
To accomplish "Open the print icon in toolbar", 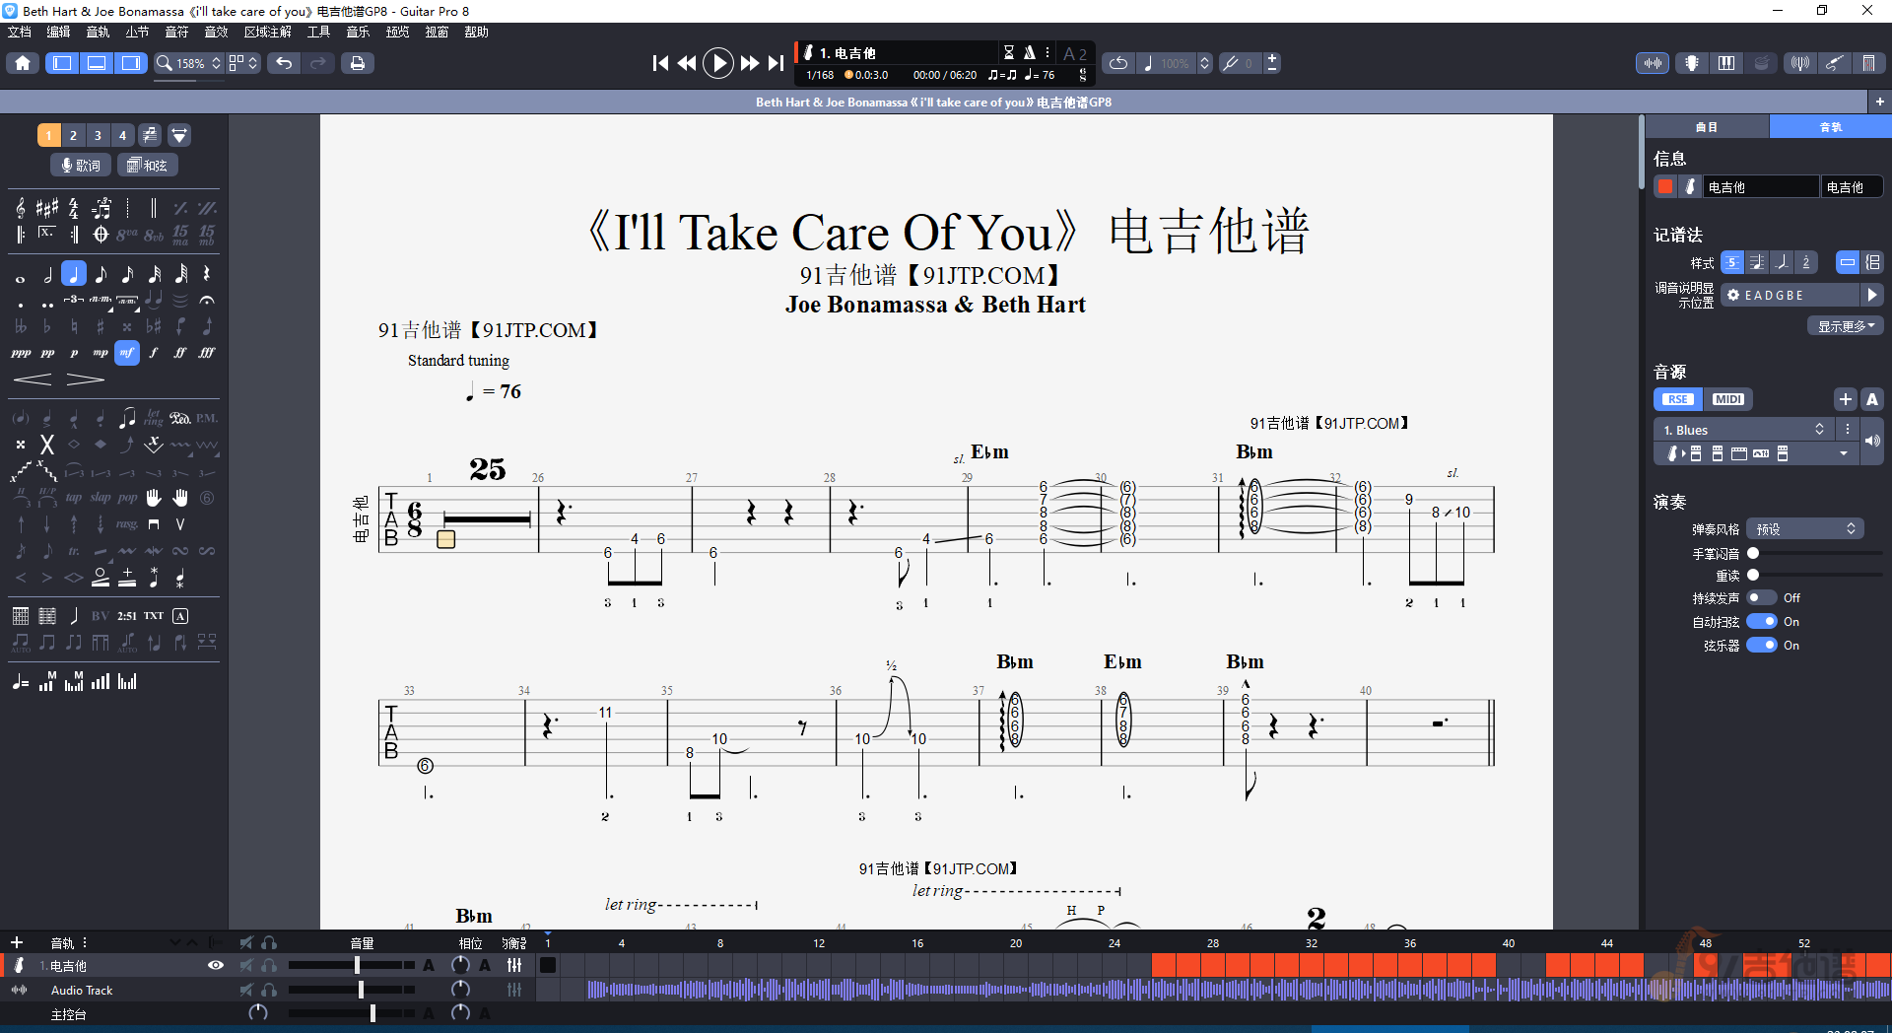I will pos(358,63).
